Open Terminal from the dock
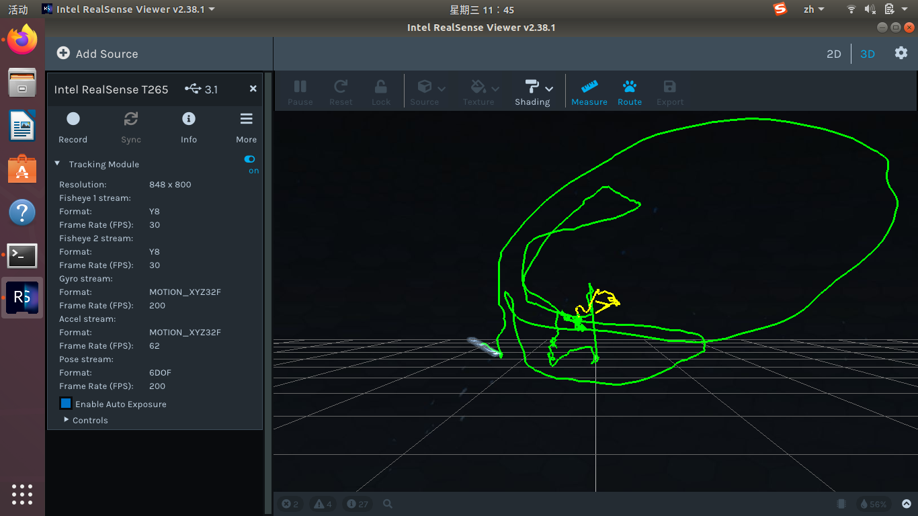 [22, 255]
